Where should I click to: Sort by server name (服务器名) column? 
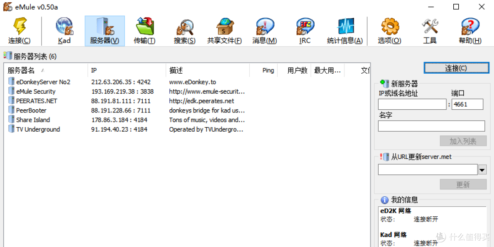coord(46,70)
